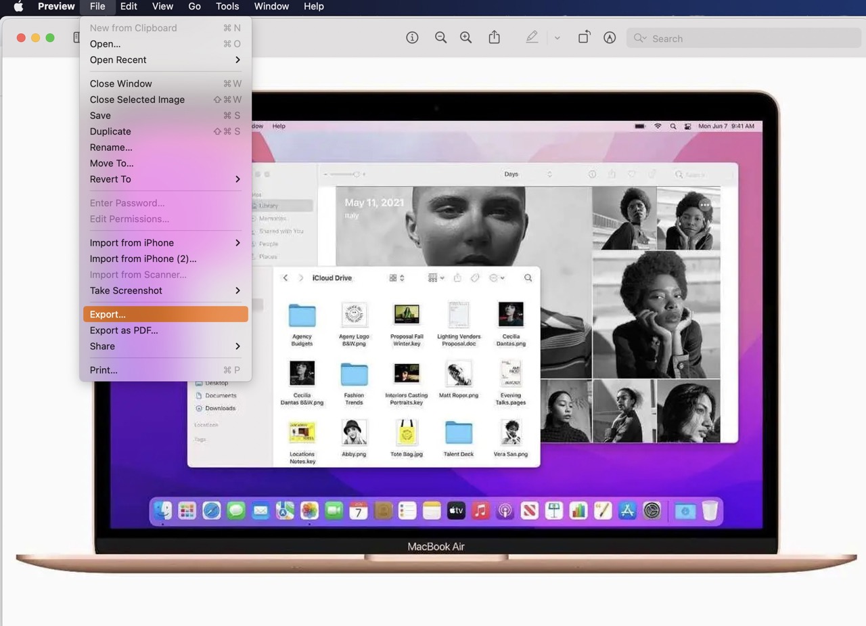Open the Edit menu
Viewport: 866px width, 626px height.
point(129,7)
